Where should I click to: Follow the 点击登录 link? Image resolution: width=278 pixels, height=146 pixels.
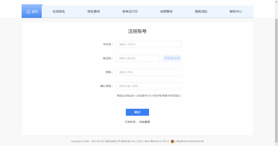point(144,122)
